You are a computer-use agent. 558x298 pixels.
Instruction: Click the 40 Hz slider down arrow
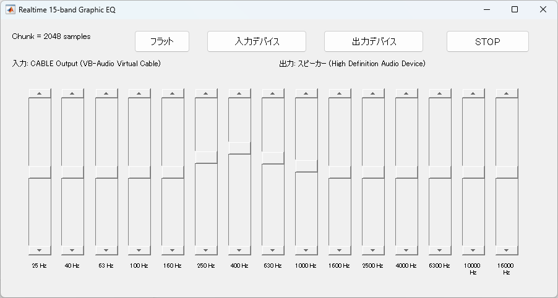[x=72, y=250]
